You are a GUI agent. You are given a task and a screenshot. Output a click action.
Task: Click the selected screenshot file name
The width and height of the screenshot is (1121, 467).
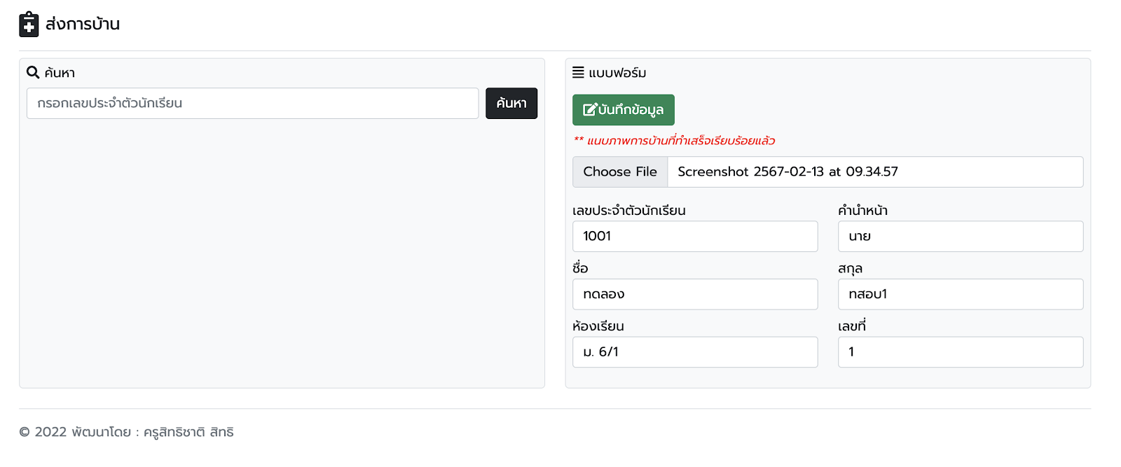(x=788, y=172)
